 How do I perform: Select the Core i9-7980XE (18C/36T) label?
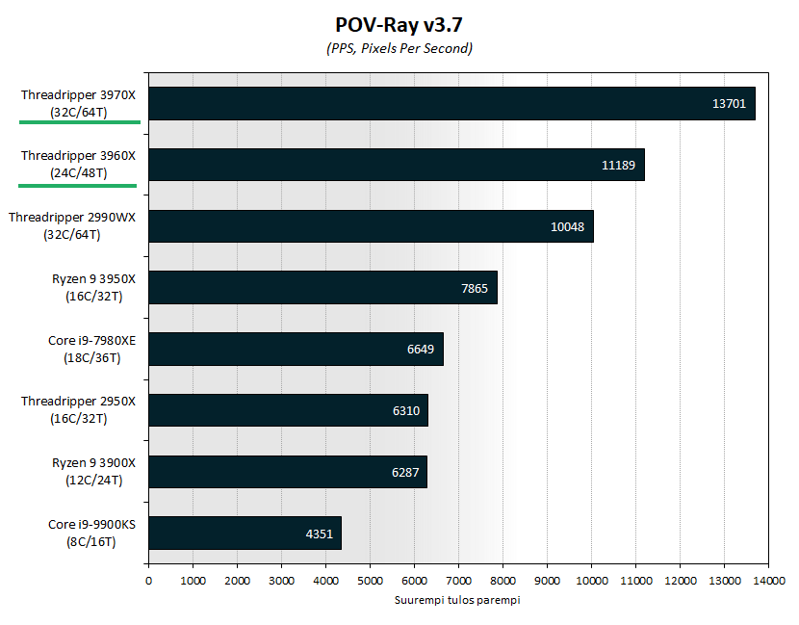click(x=91, y=349)
